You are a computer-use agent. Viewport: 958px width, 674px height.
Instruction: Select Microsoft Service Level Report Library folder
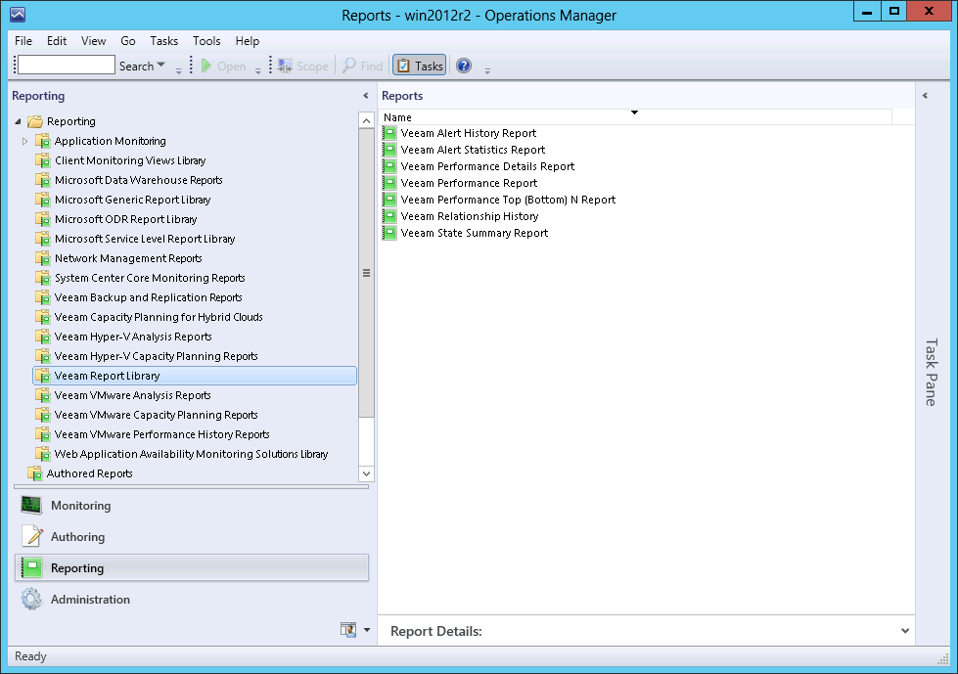(x=145, y=239)
